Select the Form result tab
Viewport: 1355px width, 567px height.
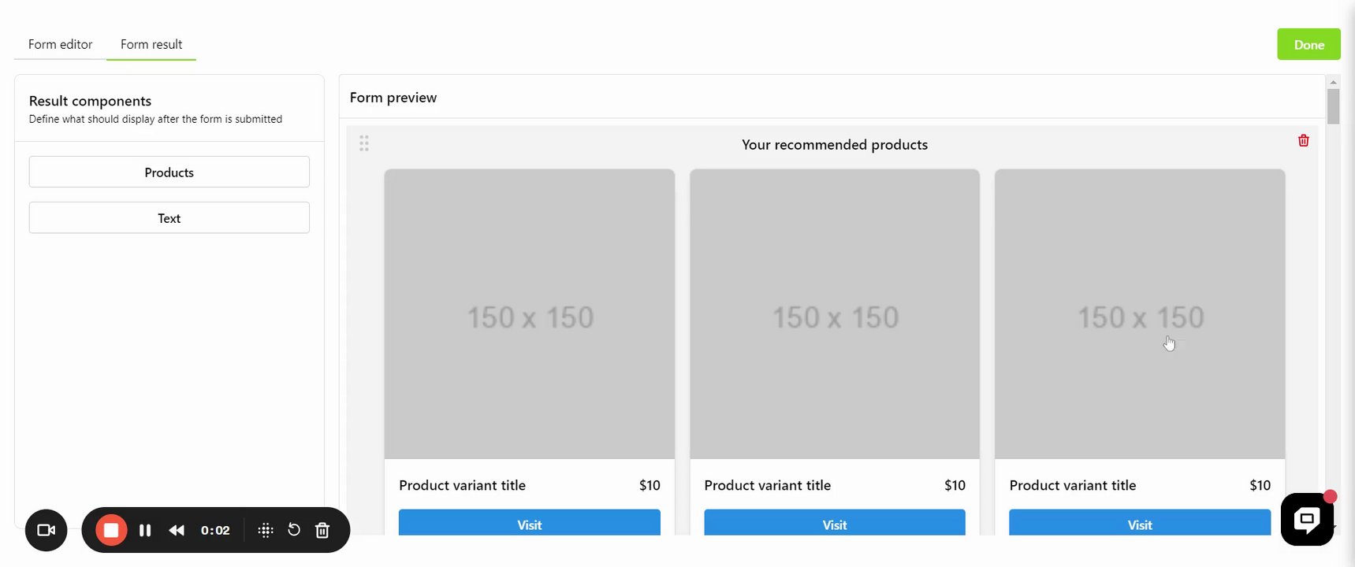coord(151,44)
